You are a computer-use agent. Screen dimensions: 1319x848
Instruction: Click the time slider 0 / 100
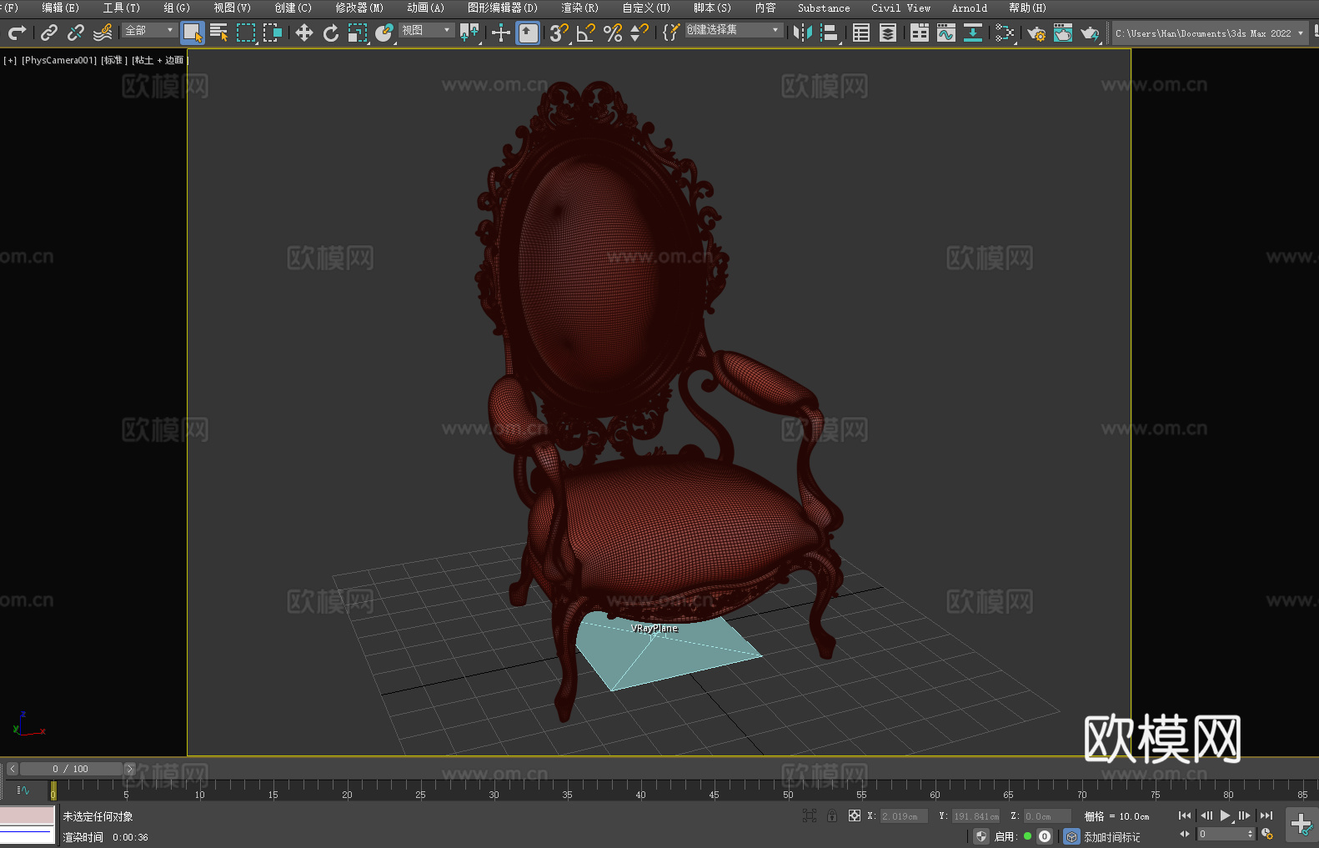[71, 769]
